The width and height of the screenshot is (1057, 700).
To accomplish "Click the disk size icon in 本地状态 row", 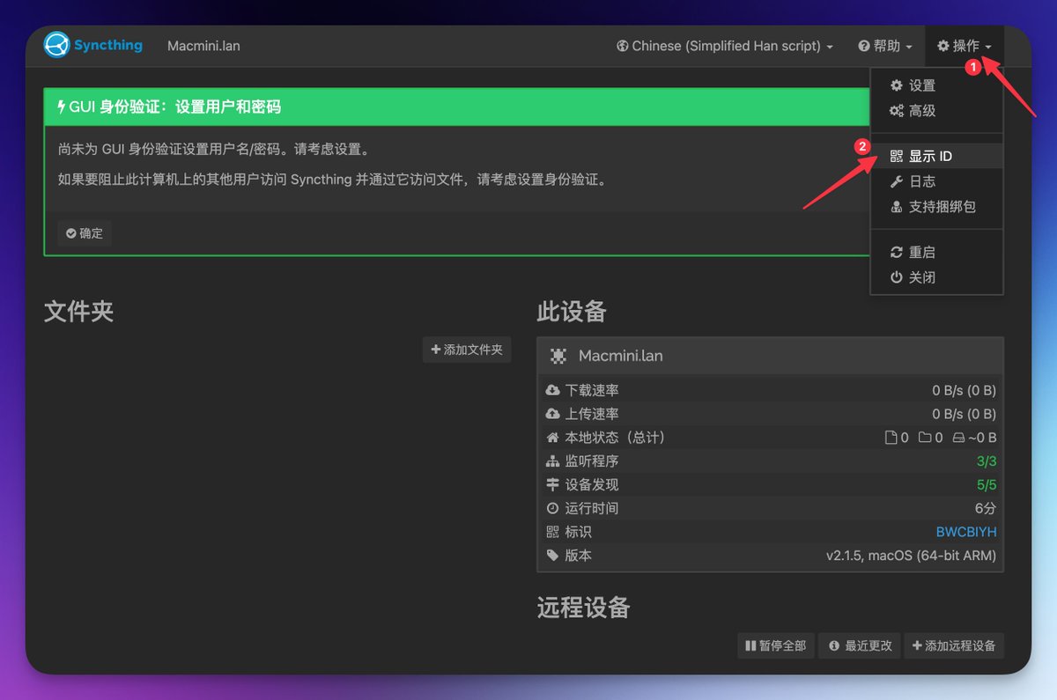I will (958, 438).
